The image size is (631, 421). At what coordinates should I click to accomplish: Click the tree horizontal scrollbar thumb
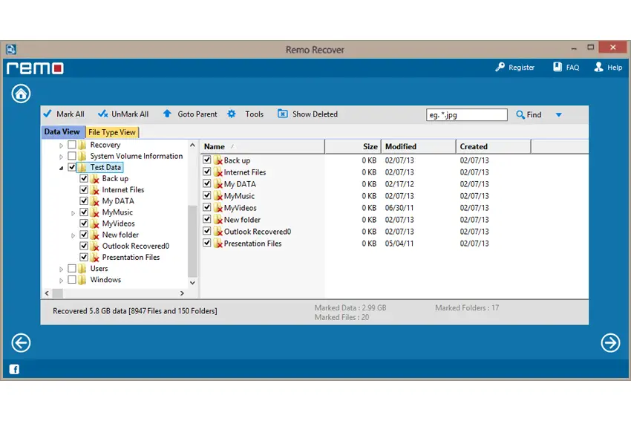coord(58,293)
